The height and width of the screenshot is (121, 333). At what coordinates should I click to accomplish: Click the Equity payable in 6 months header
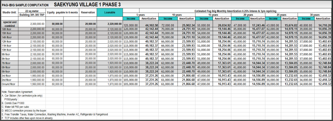(x=62, y=13)
